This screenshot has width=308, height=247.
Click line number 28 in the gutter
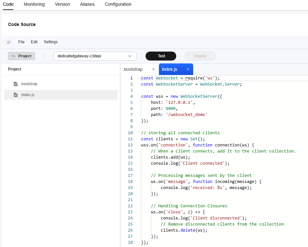pyautogui.click(x=130, y=243)
